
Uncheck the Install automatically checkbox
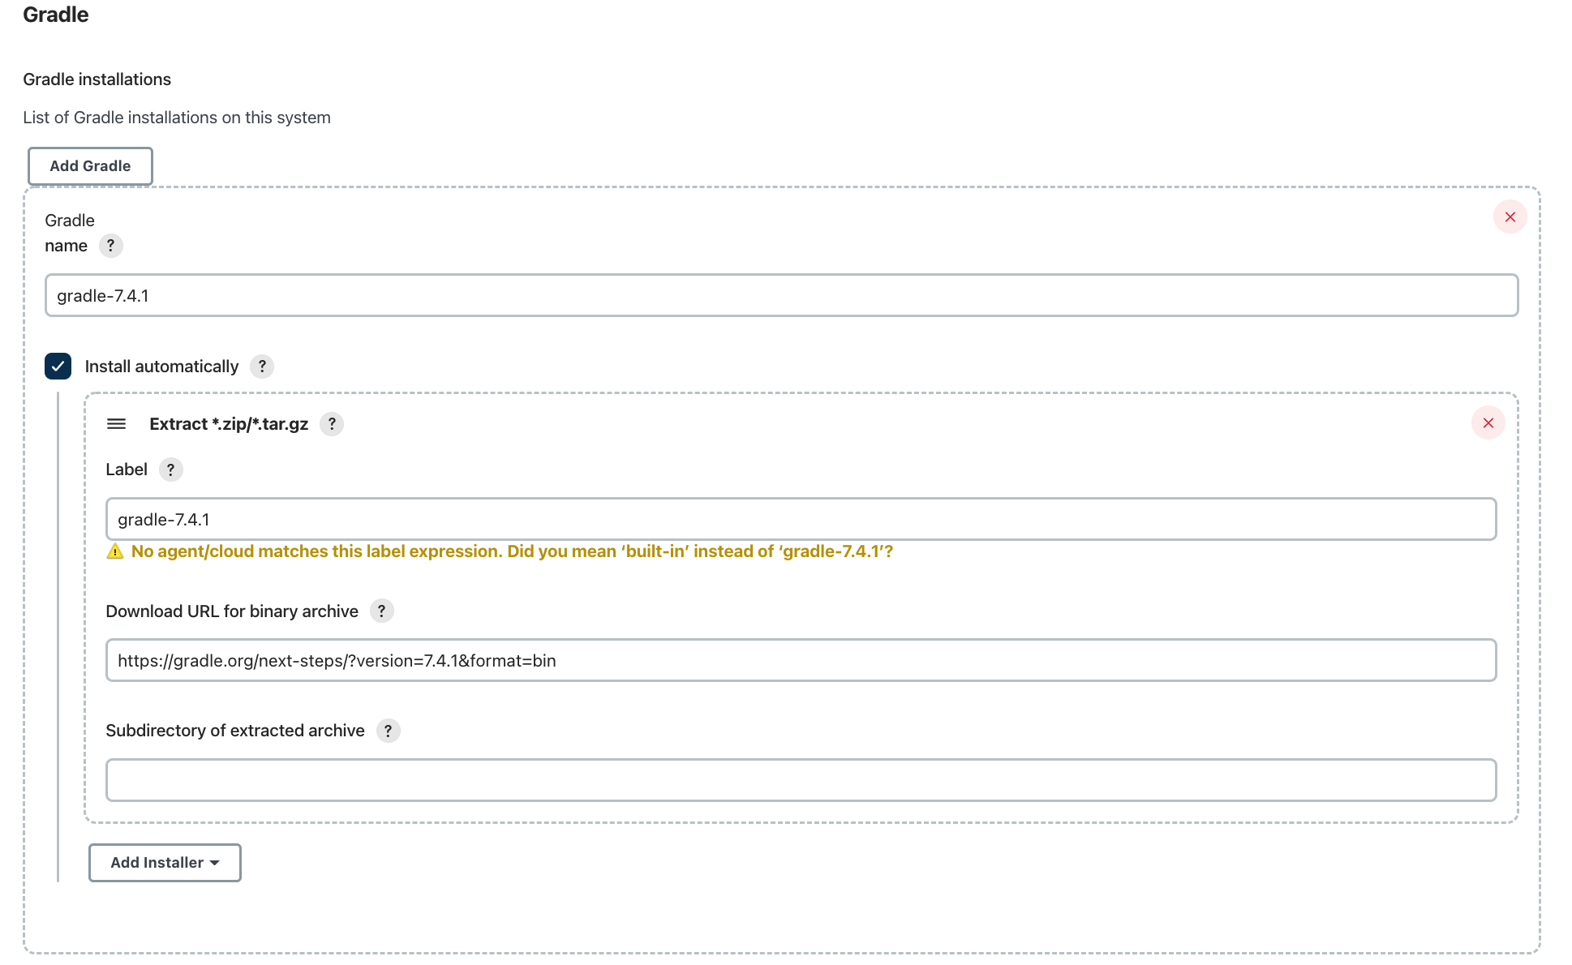58,366
